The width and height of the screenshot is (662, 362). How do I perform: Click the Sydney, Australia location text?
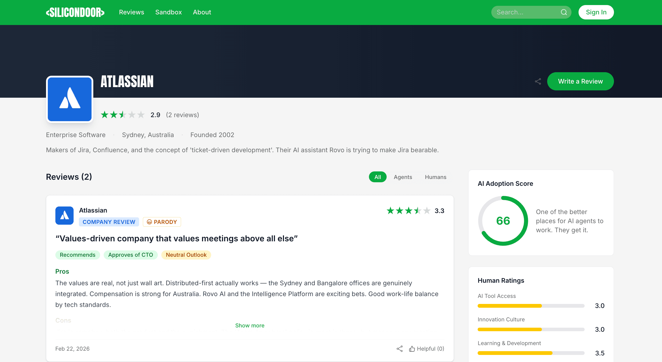(148, 135)
